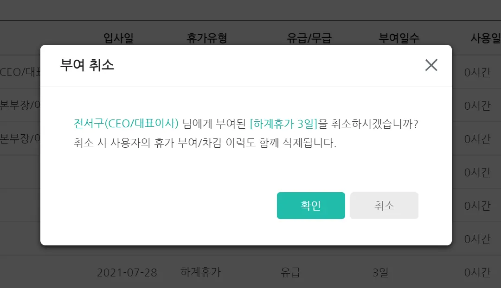This screenshot has width=501, height=288.
Task: Click the [하계휴가 3일] highlighted text
Action: 284,124
